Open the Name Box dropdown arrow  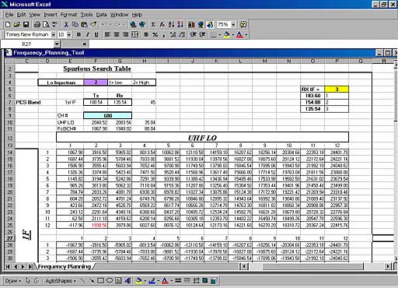click(x=57, y=44)
